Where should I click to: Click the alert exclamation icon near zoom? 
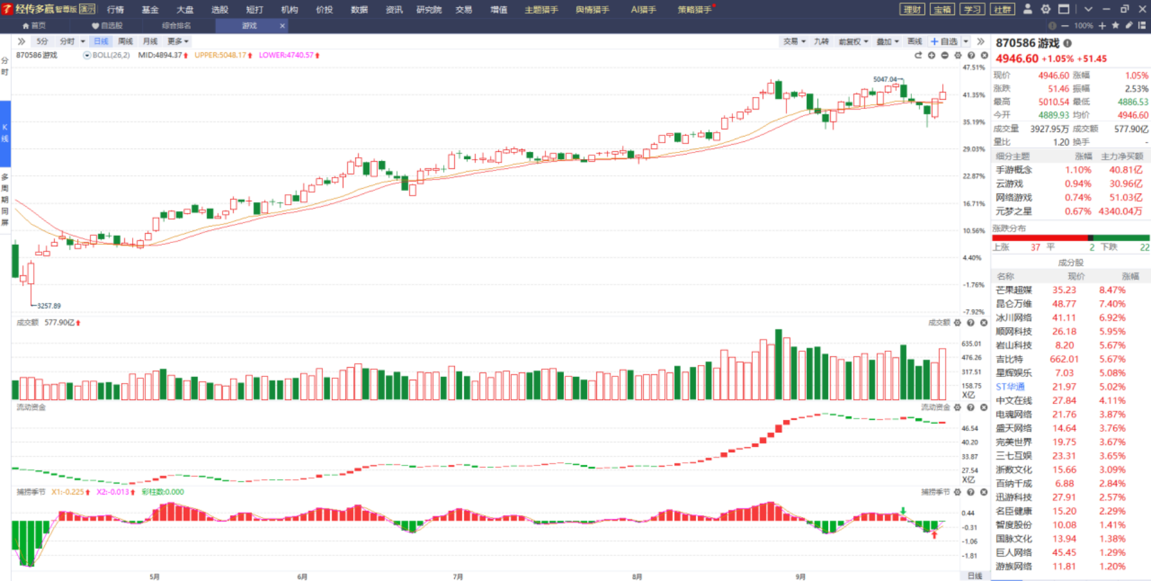[x=1052, y=26]
